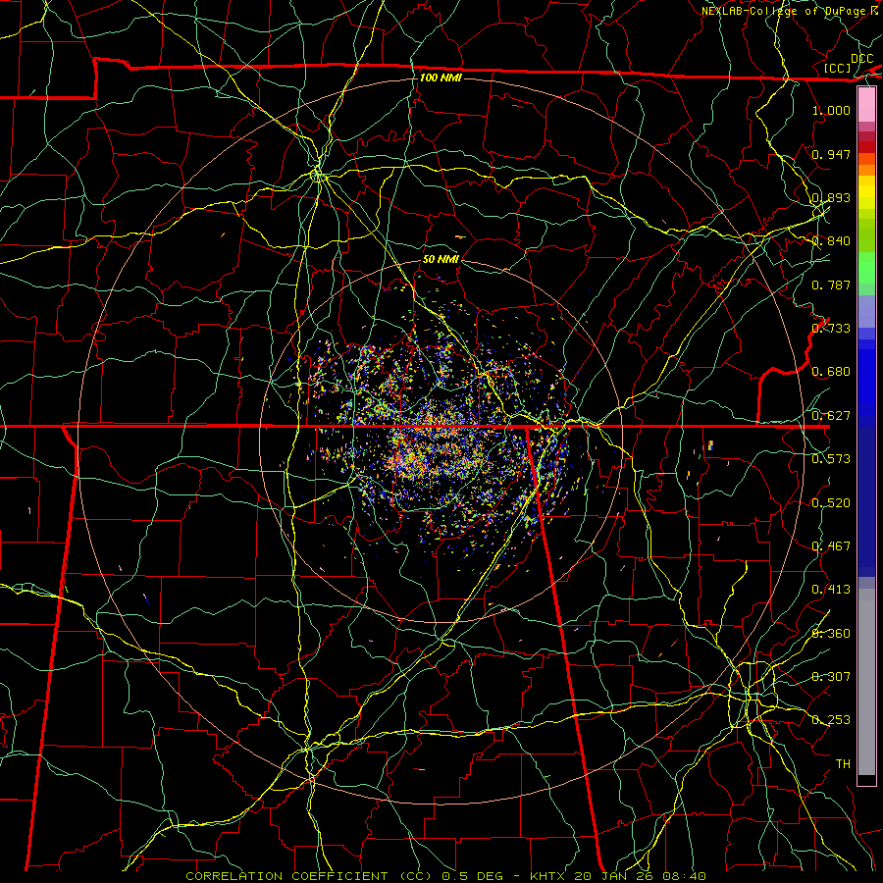This screenshot has height=883, width=883.
Task: Select the 0.253 scale value
Action: (831, 720)
